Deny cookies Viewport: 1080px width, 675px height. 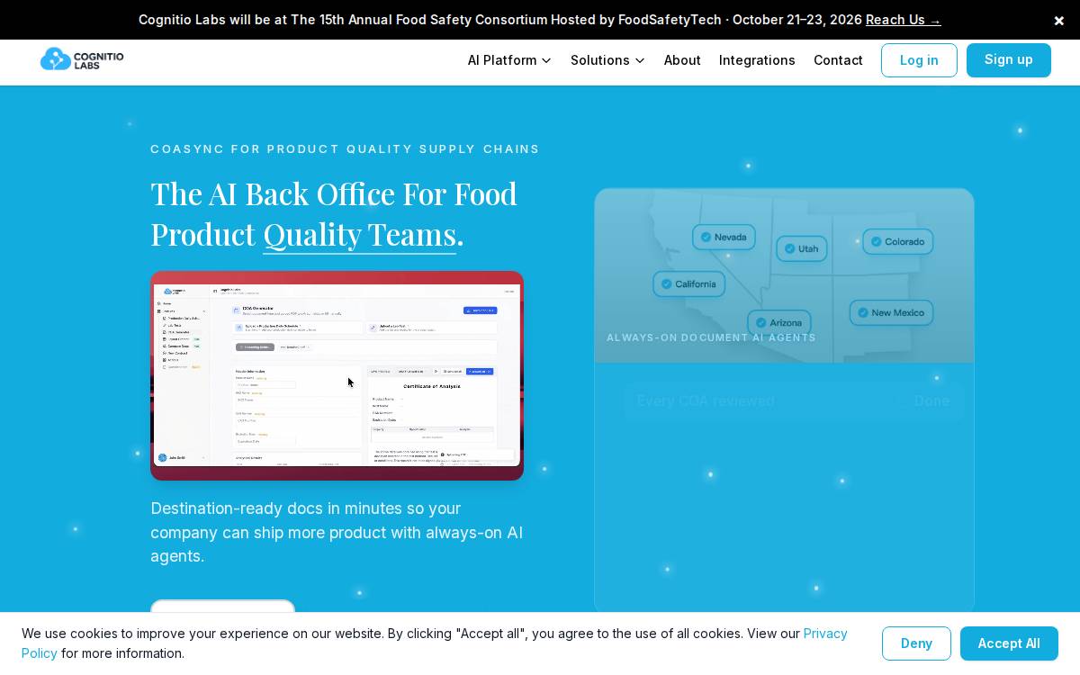pos(916,643)
